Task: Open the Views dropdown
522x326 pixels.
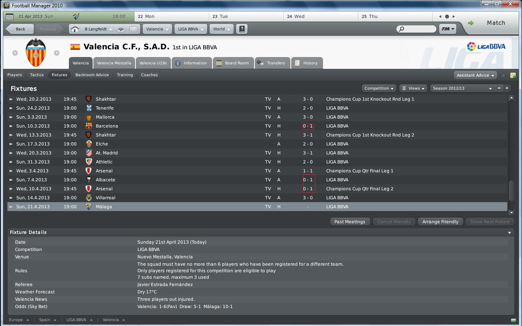Action: click(x=413, y=88)
